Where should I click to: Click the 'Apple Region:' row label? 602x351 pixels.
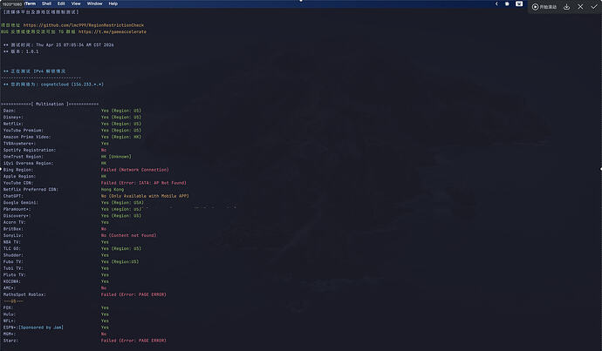point(19,176)
